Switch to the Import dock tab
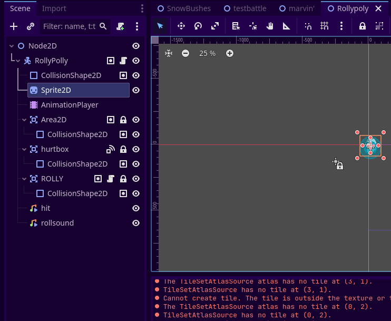This screenshot has height=321, width=391. tap(54, 8)
